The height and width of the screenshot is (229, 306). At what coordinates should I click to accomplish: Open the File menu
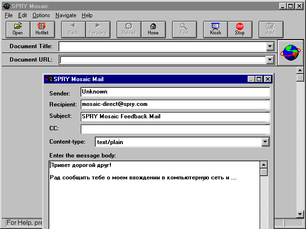[9, 15]
